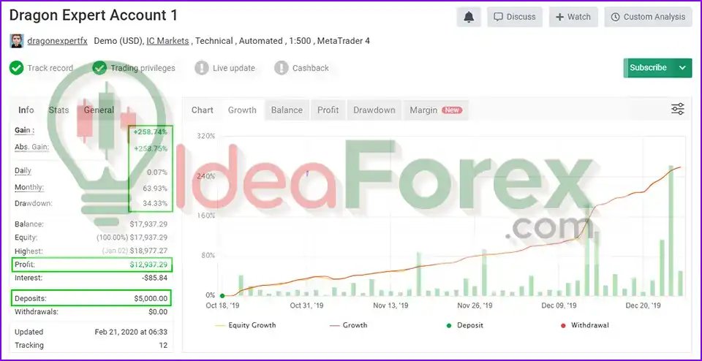Open the chart settings sliders icon

click(x=677, y=109)
